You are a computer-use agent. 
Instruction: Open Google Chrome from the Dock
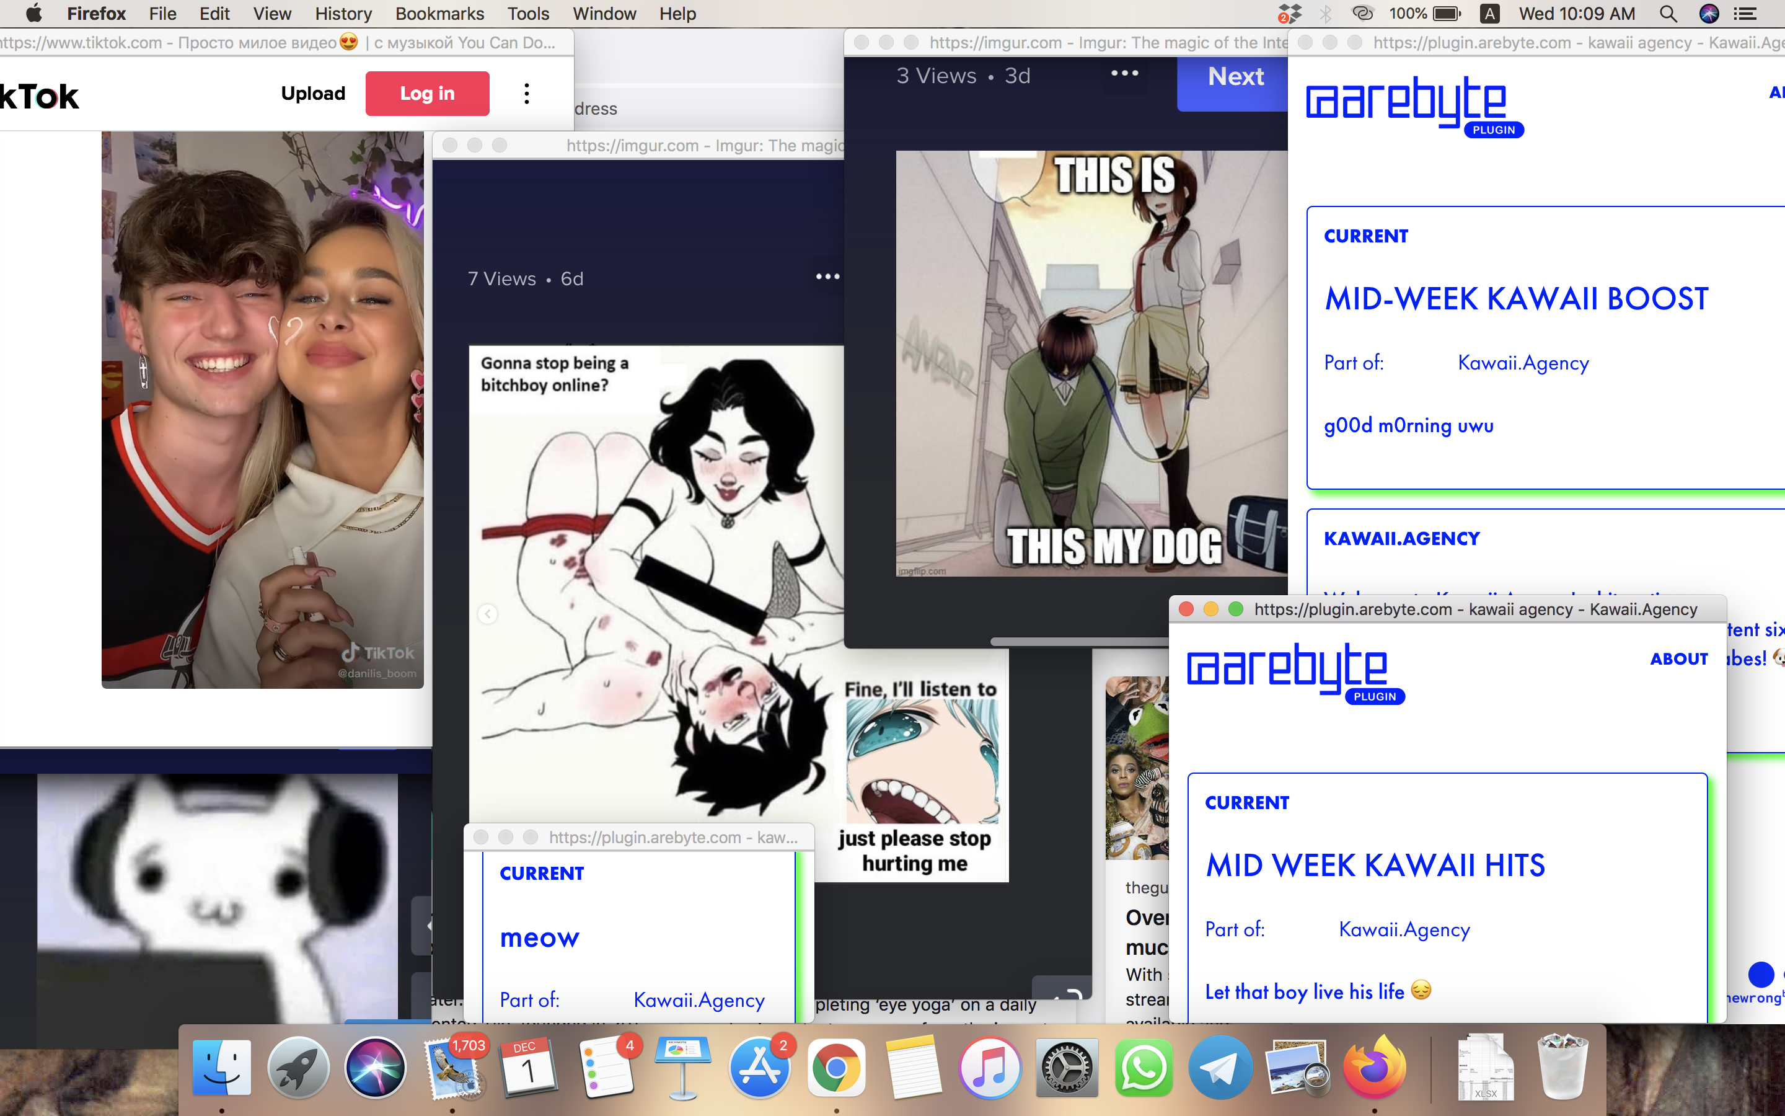click(835, 1067)
